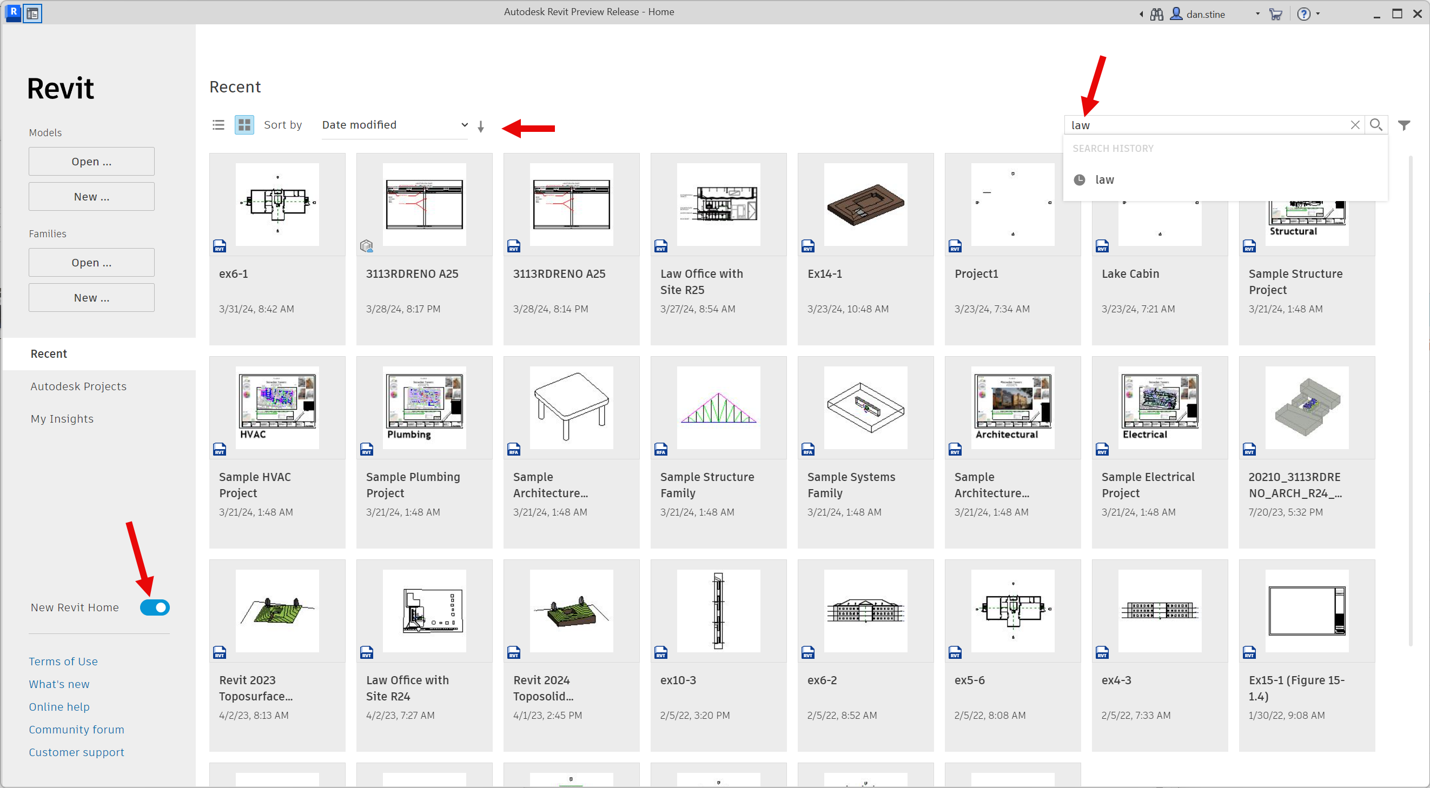
Task: Open the Revit 2024 Toposolid thumbnail
Action: (x=572, y=611)
